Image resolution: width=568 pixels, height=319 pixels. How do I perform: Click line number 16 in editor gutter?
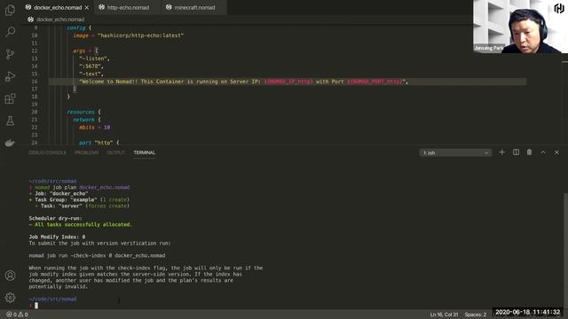tap(35, 82)
